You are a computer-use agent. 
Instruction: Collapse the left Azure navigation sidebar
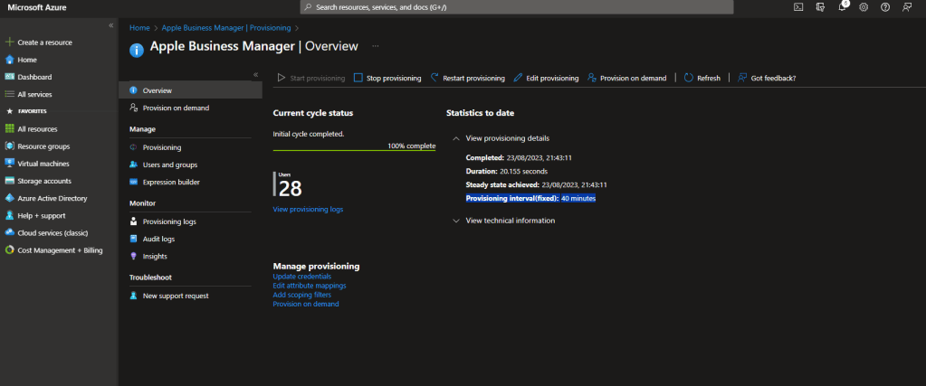pyautogui.click(x=110, y=25)
